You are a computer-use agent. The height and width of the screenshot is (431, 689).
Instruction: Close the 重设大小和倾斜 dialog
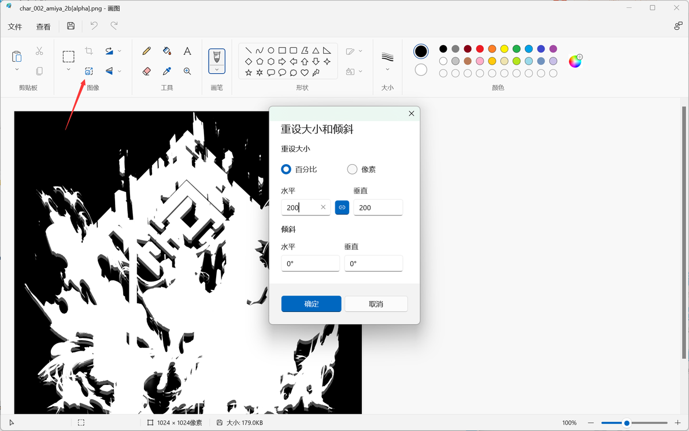412,113
